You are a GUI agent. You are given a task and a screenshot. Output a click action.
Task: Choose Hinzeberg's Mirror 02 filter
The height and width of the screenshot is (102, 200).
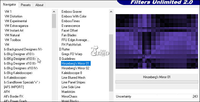tap(75, 68)
